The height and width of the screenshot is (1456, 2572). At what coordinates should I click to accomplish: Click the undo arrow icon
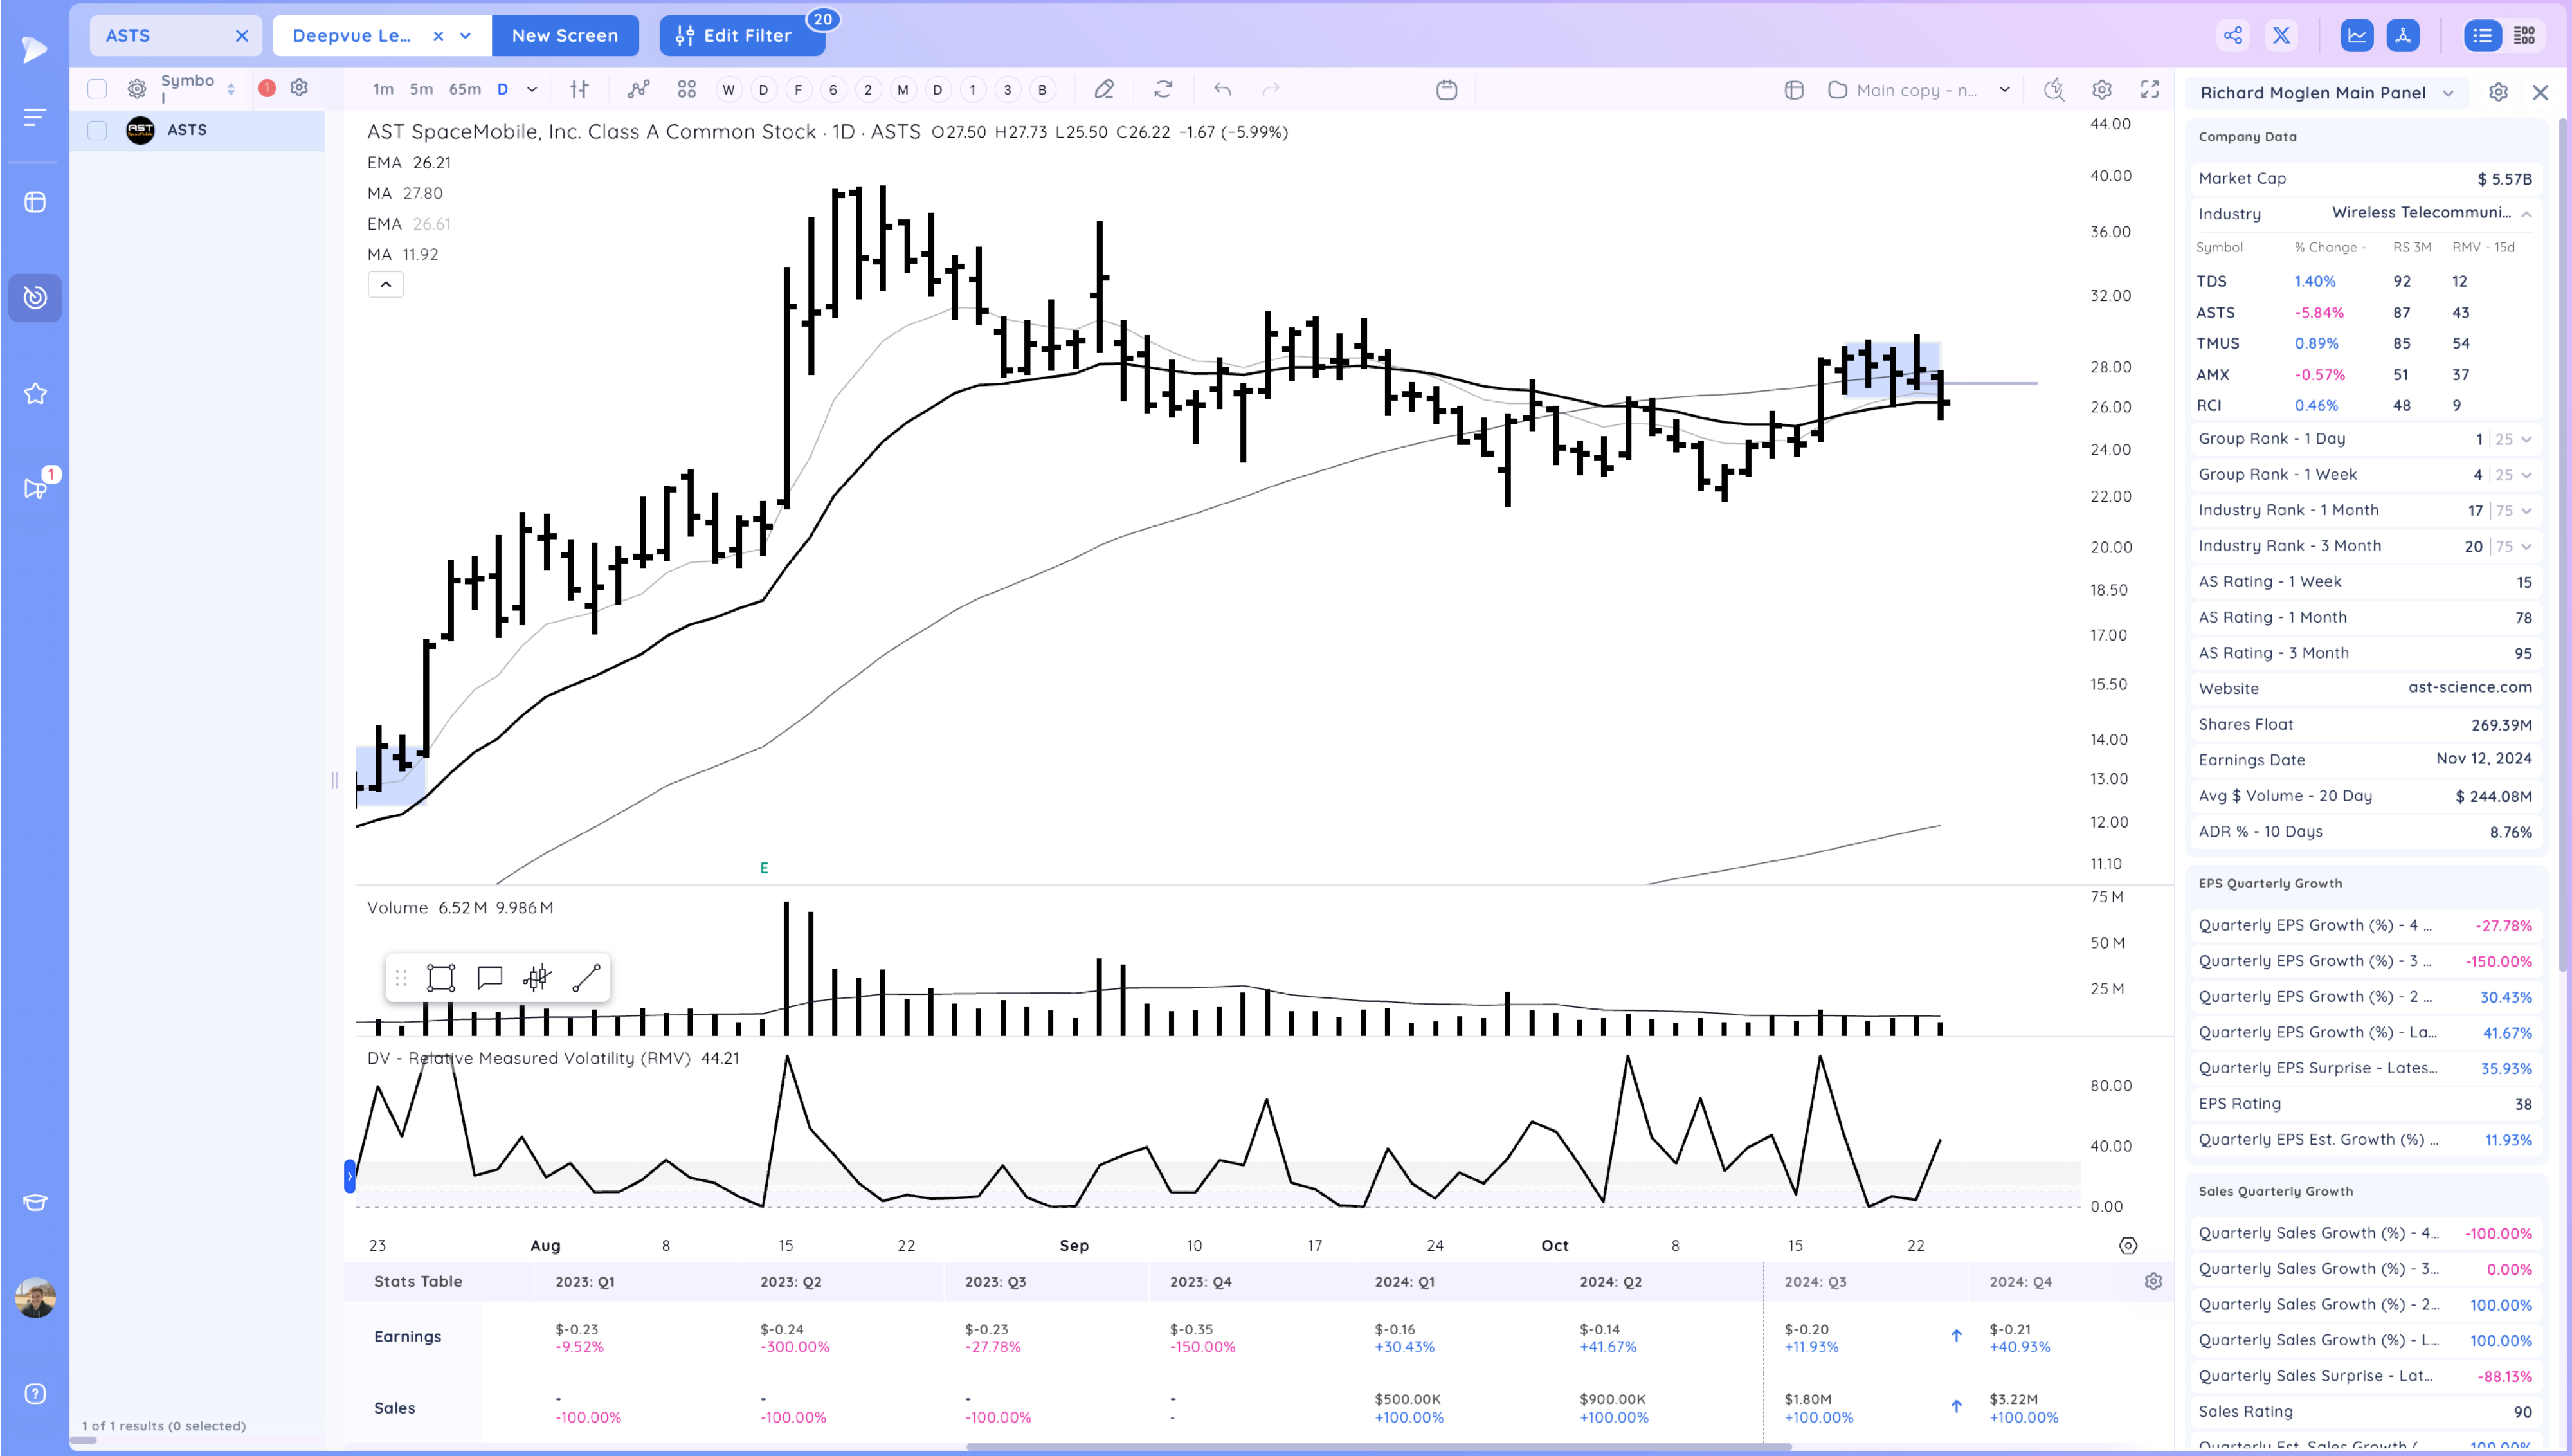tap(1222, 89)
